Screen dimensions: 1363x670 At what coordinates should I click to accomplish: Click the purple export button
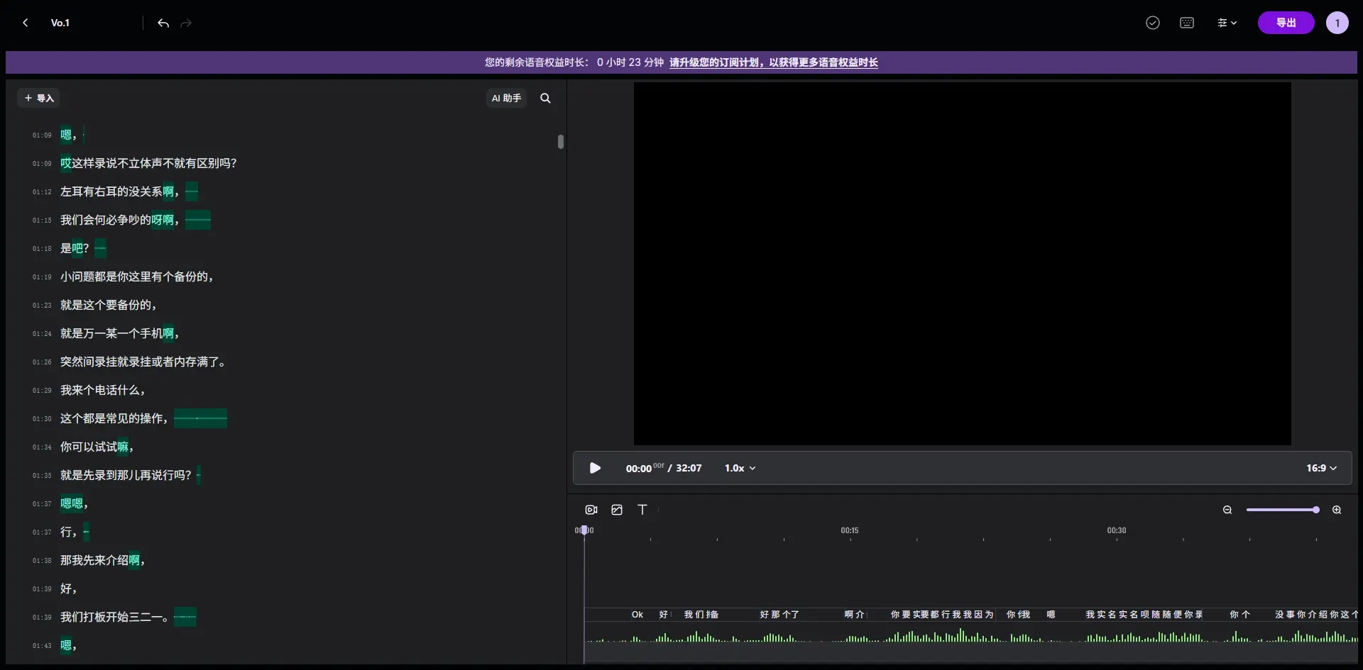pyautogui.click(x=1286, y=23)
